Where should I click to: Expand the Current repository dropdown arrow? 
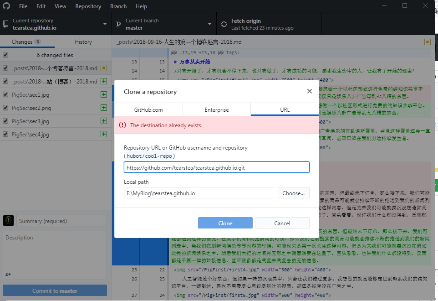pyautogui.click(x=105, y=24)
